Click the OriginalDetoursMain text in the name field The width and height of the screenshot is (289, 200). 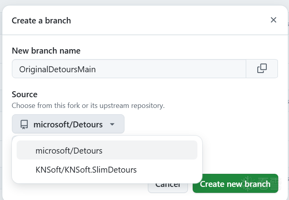(57, 69)
